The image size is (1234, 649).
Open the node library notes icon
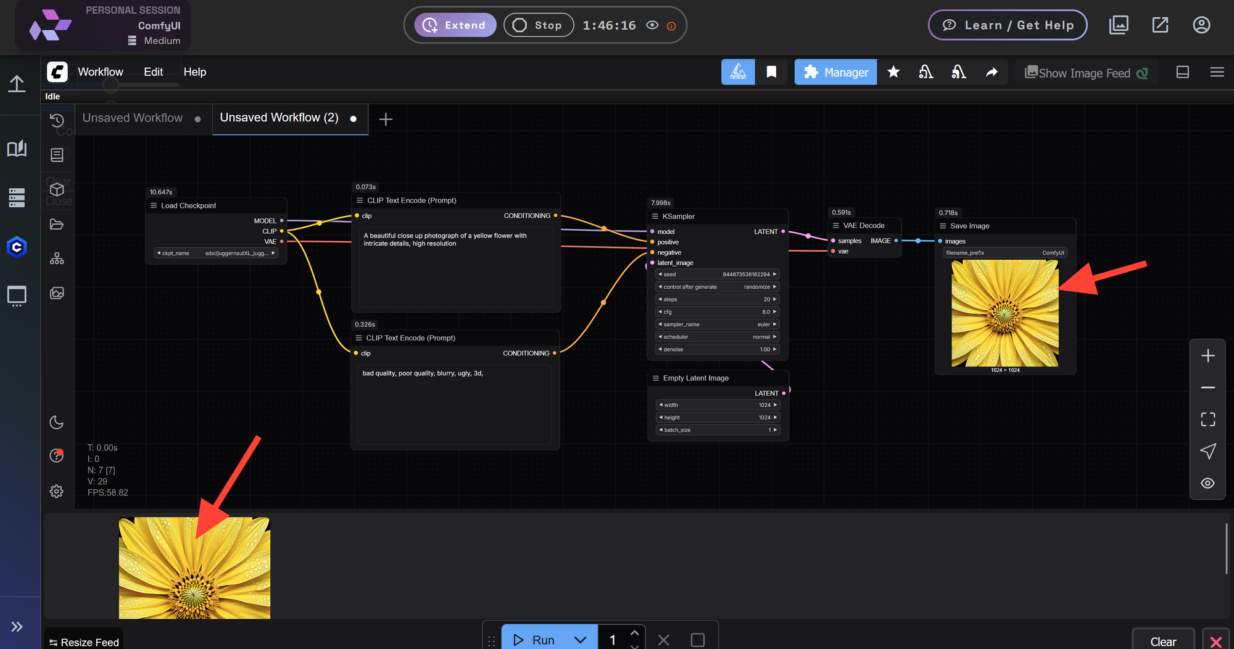point(57,155)
